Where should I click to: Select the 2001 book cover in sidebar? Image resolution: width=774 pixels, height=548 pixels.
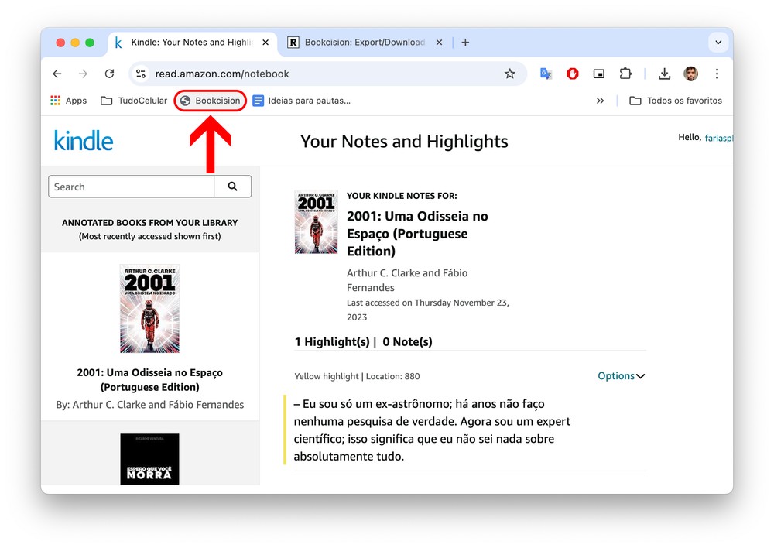pos(149,309)
